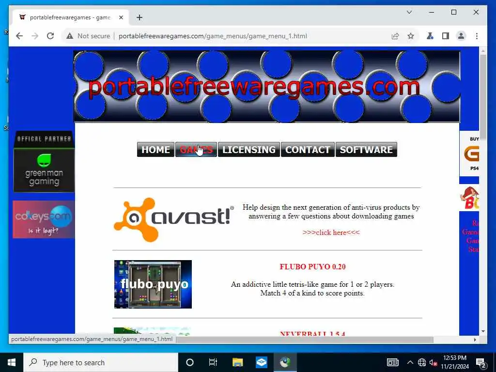Share this page via the share icon

coord(395,36)
